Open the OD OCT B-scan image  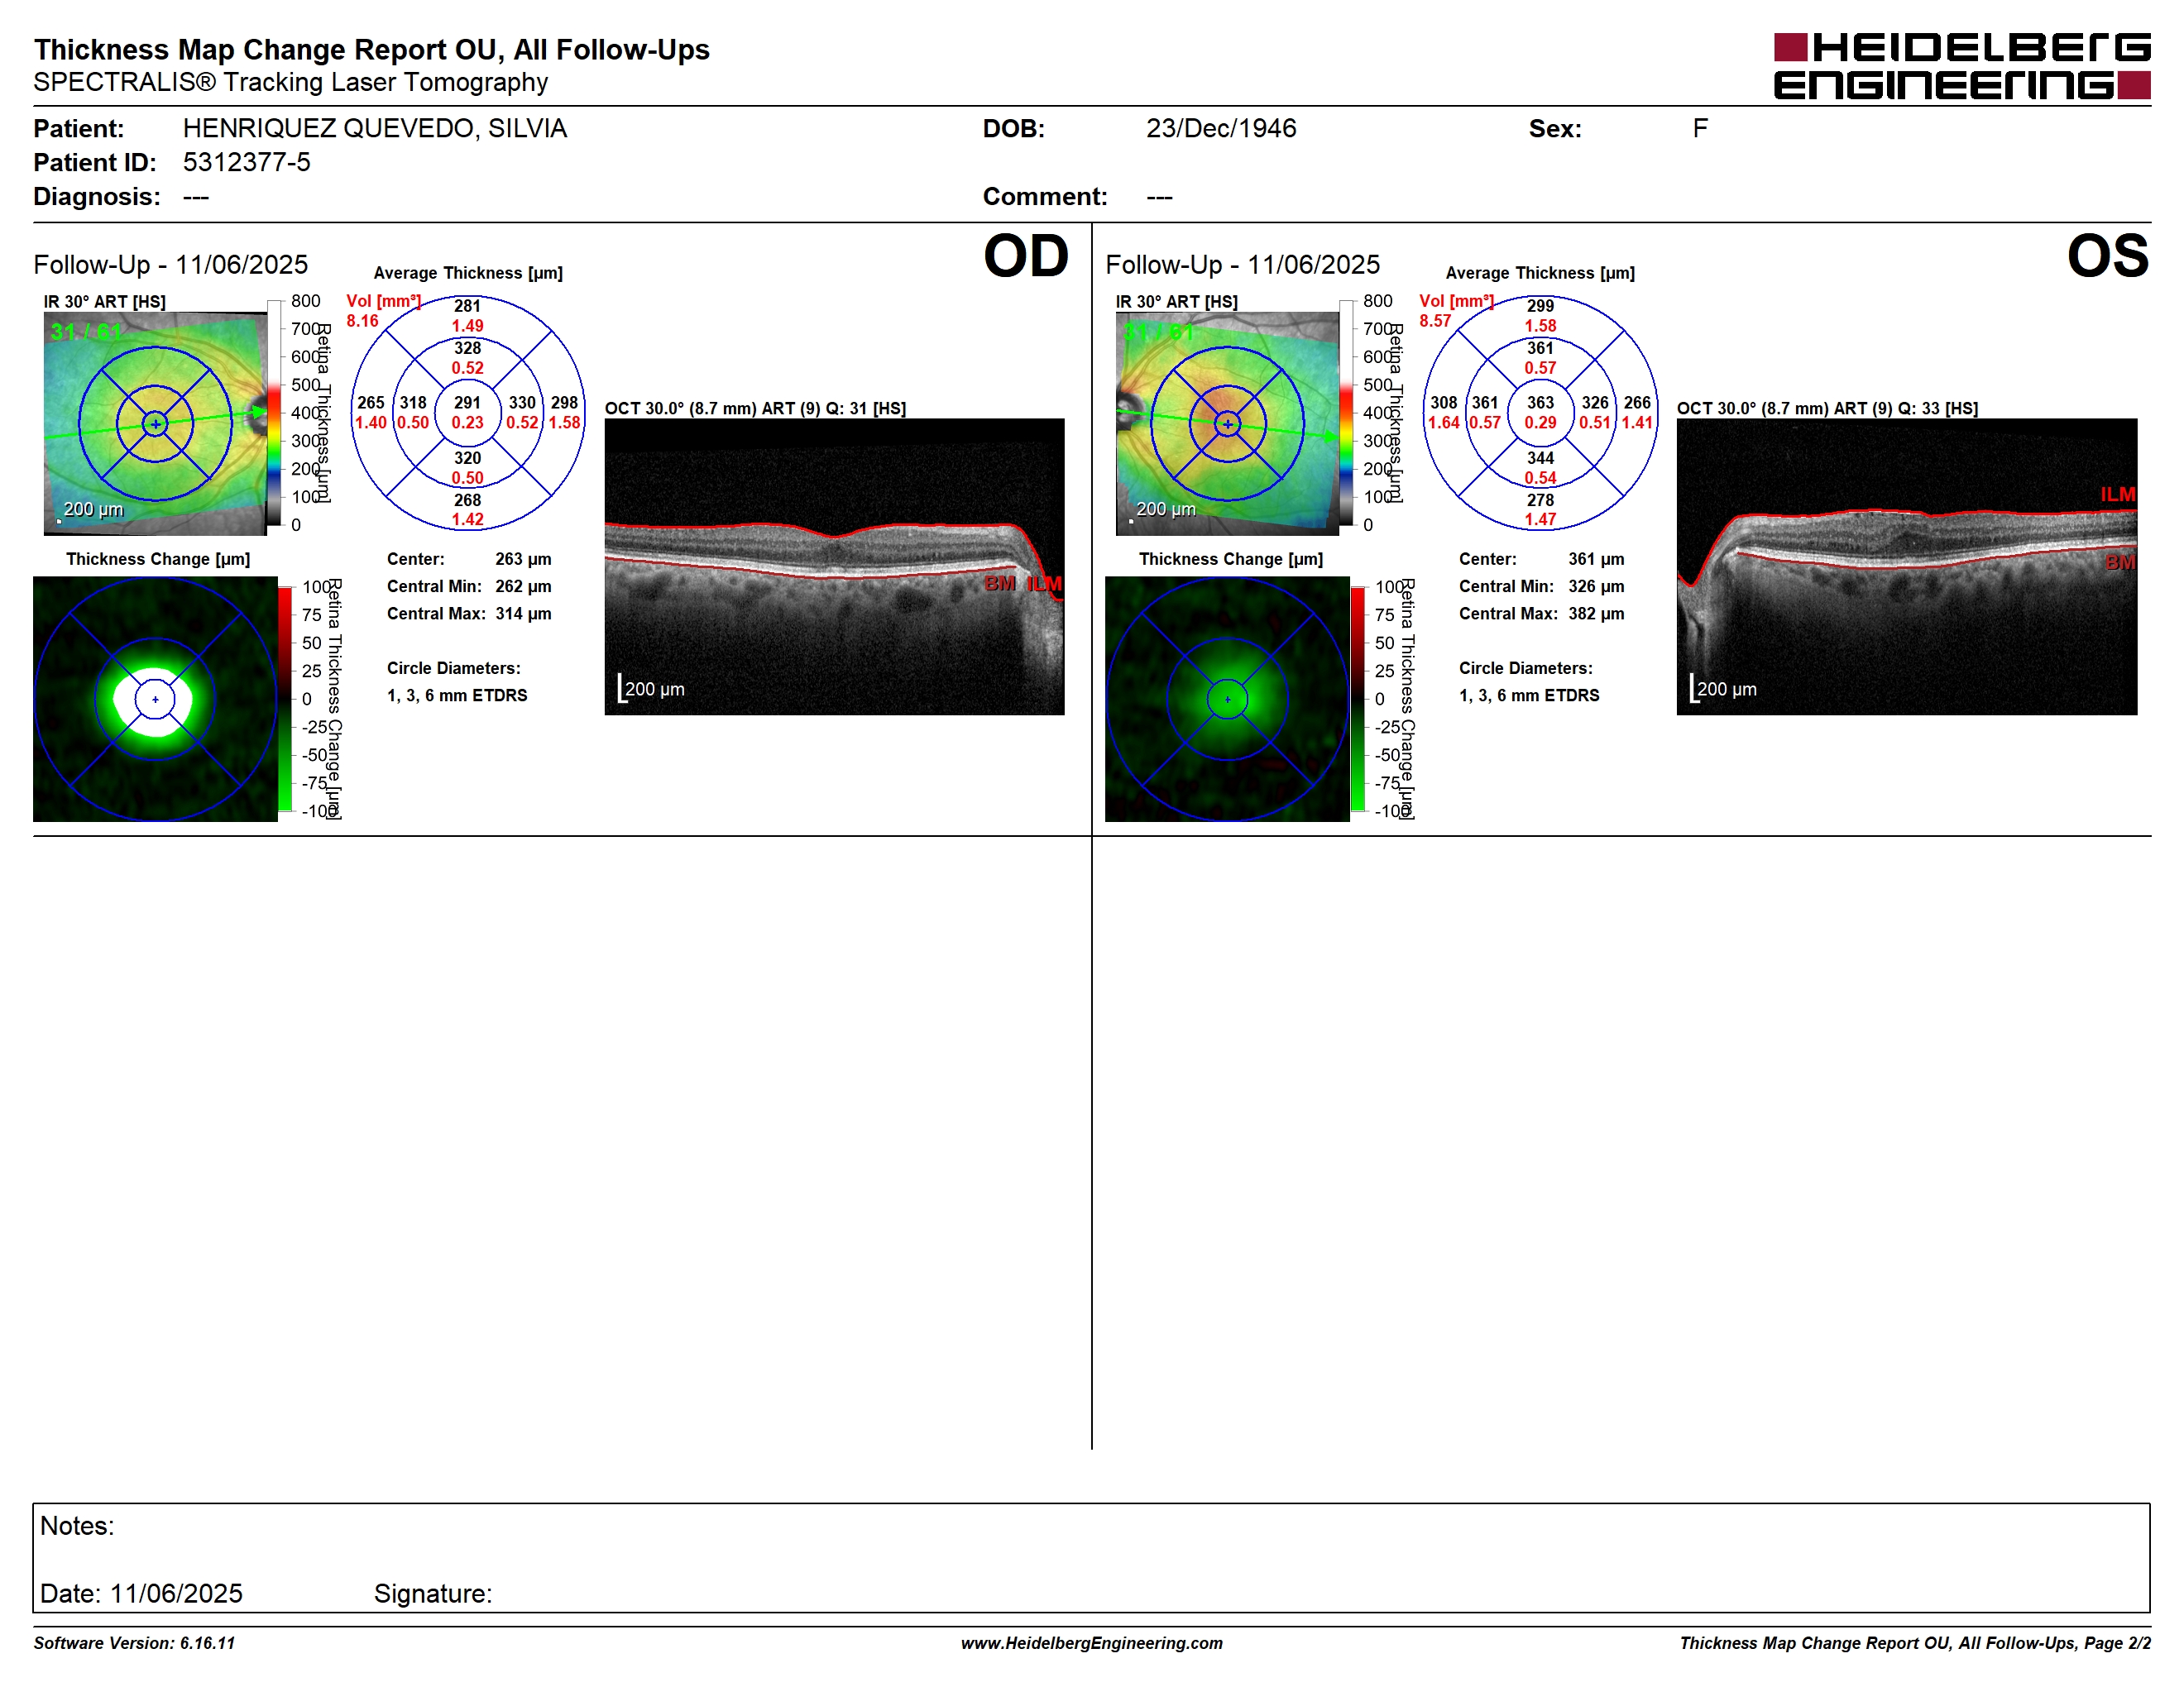[x=834, y=566]
